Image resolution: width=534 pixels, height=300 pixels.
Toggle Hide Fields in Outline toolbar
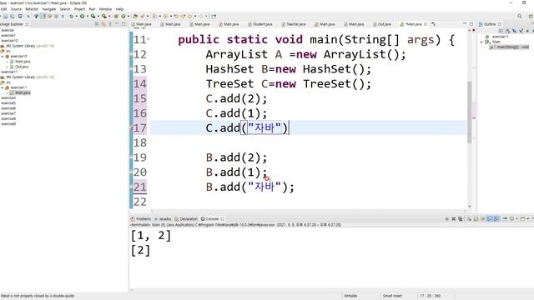pos(515,31)
